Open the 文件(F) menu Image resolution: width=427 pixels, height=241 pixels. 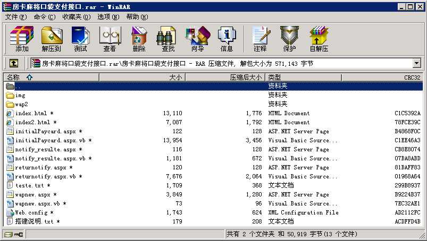click(16, 17)
